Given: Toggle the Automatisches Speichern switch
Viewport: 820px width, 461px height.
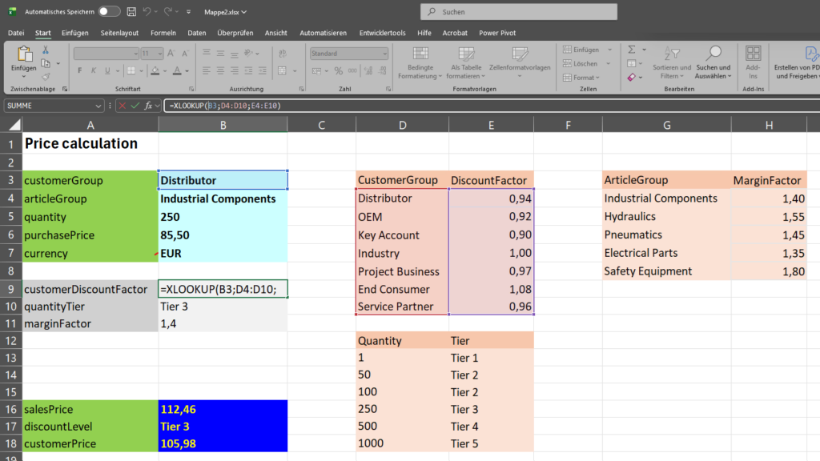Looking at the screenshot, I should tap(109, 11).
